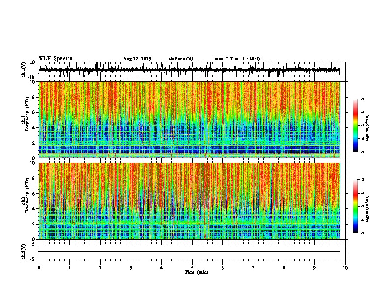
Task: Click the "-3" label on ch.2 color bar
Action: pyautogui.click(x=362, y=180)
